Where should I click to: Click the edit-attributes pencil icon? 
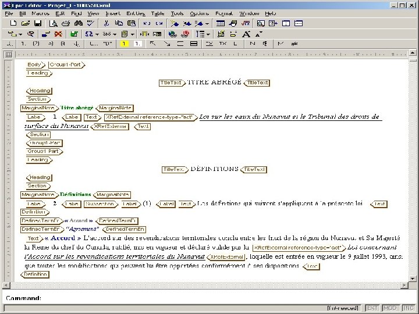pos(221,34)
